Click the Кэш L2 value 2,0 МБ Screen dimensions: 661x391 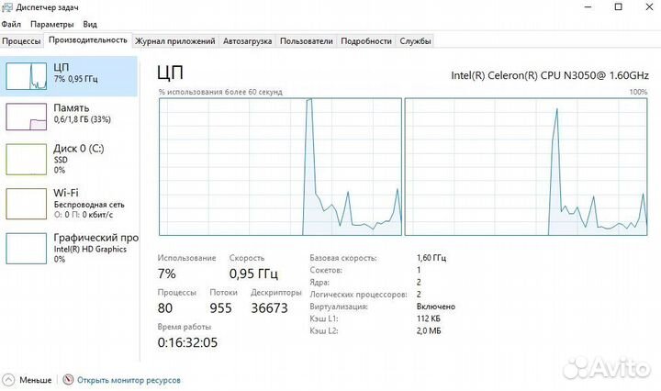pyautogui.click(x=429, y=331)
